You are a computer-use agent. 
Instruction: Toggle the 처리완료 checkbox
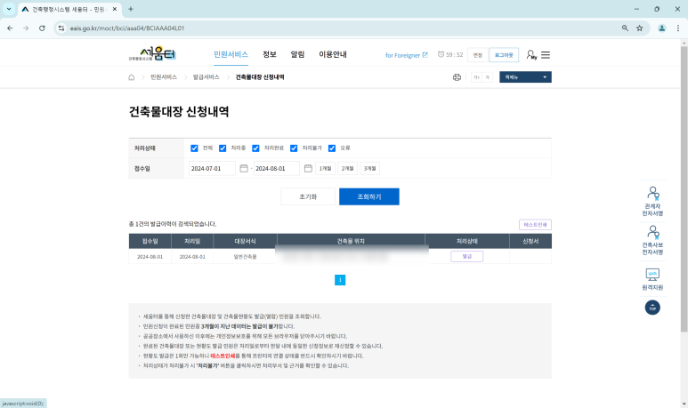tap(255, 148)
